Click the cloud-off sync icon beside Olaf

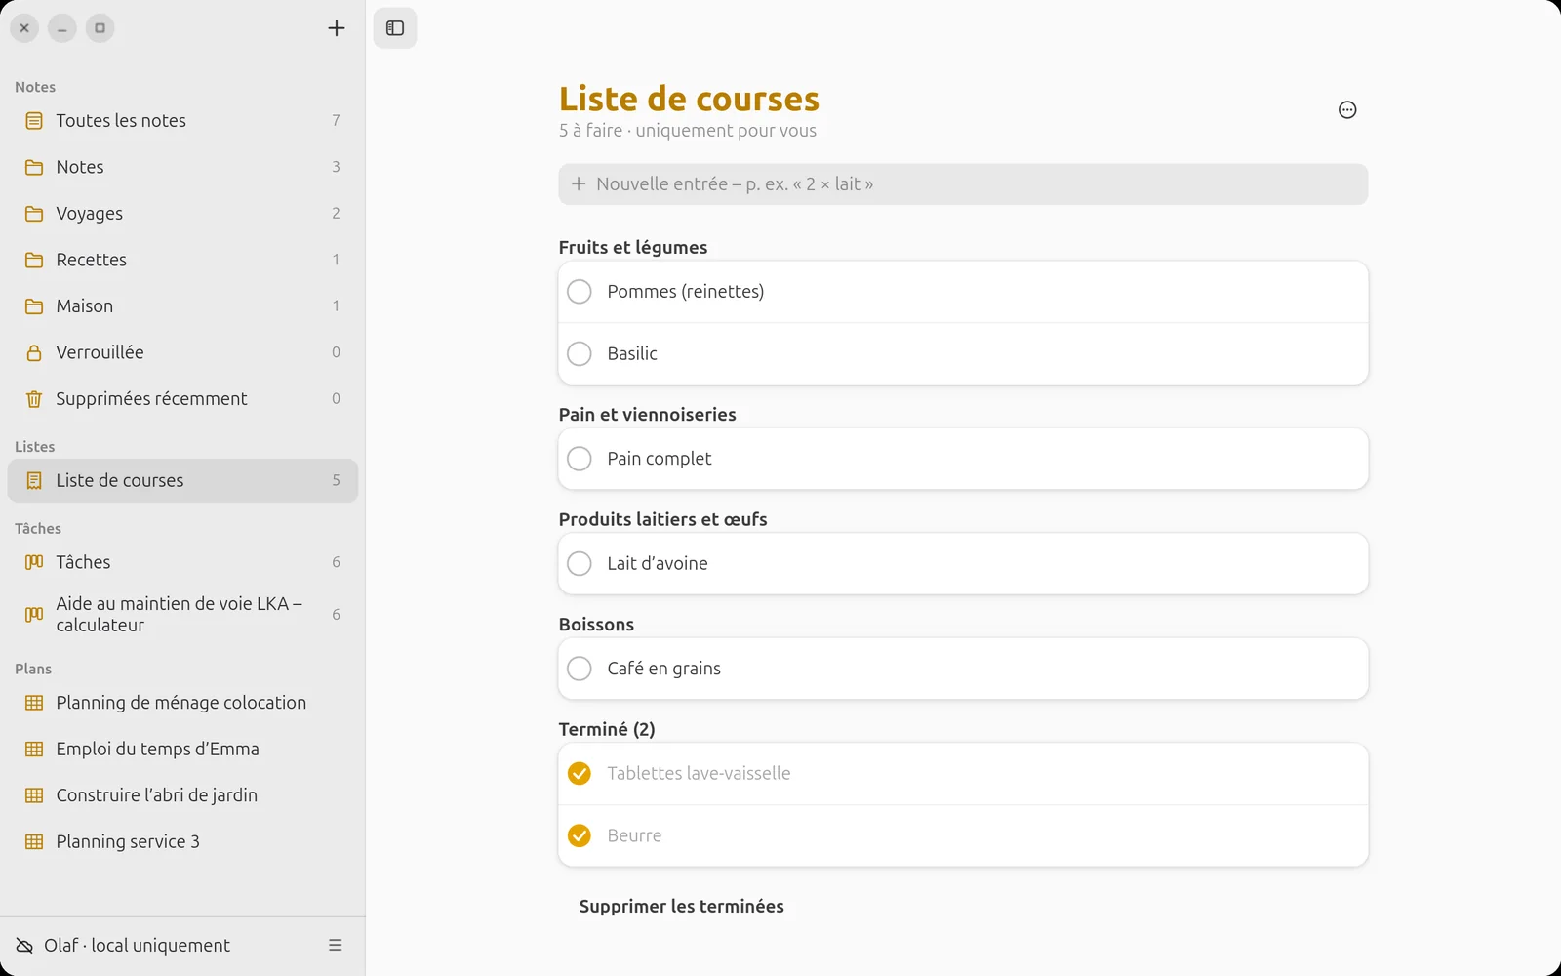[24, 946]
